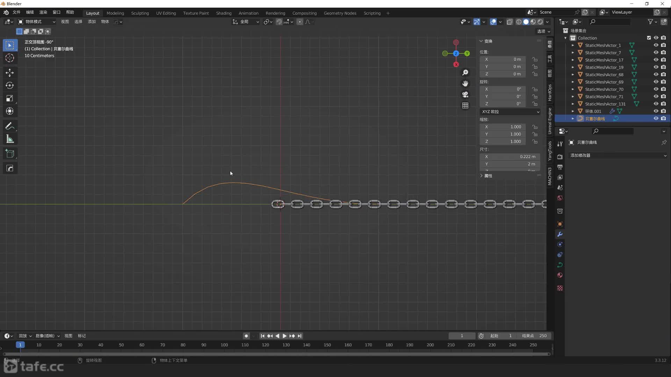Select the Cursor tool in left toolbar
Viewport: 671px width, 377px height.
click(x=10, y=58)
